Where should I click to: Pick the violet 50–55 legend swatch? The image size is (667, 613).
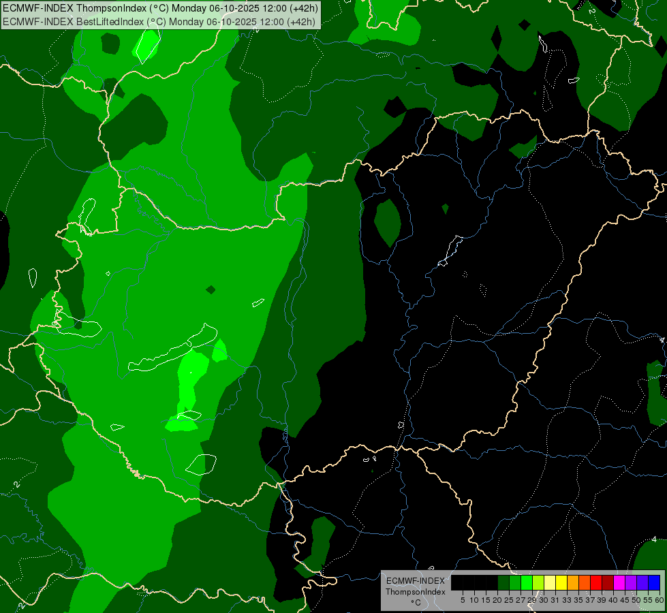(x=642, y=582)
